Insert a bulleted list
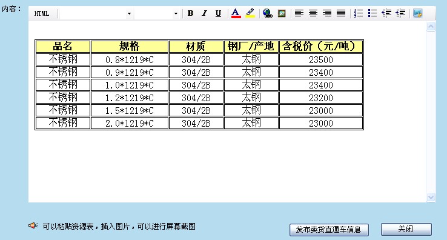 point(372,13)
